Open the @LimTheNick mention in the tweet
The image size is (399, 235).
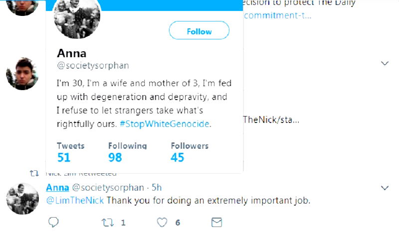coord(75,201)
